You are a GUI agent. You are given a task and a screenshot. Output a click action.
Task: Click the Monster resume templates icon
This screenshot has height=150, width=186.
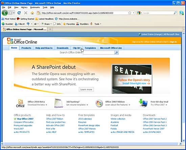pyautogui.click(x=59, y=103)
